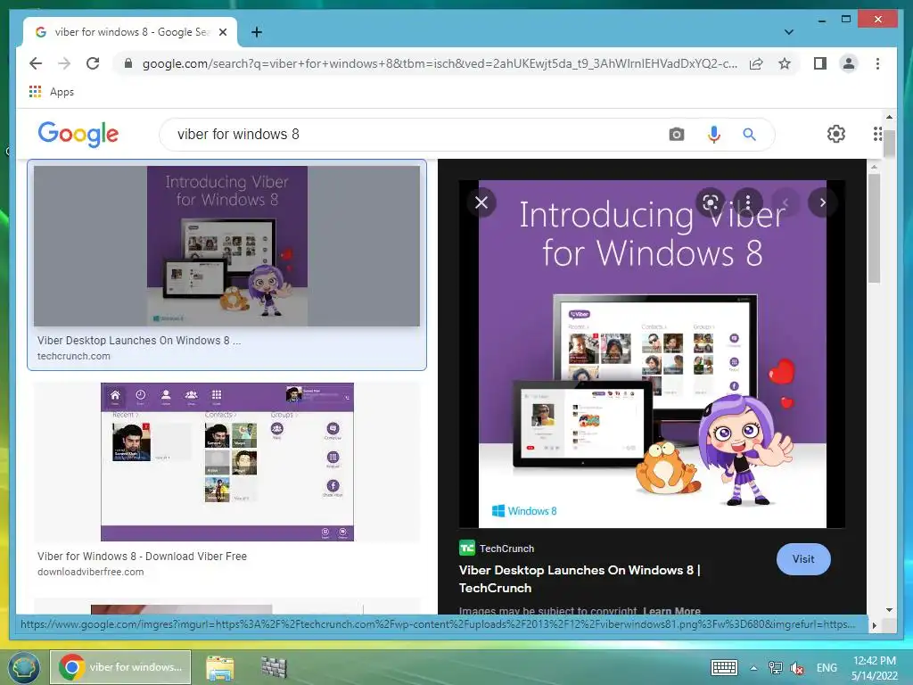The height and width of the screenshot is (685, 913).
Task: Search inside image with the Lens icon
Action: 711,202
